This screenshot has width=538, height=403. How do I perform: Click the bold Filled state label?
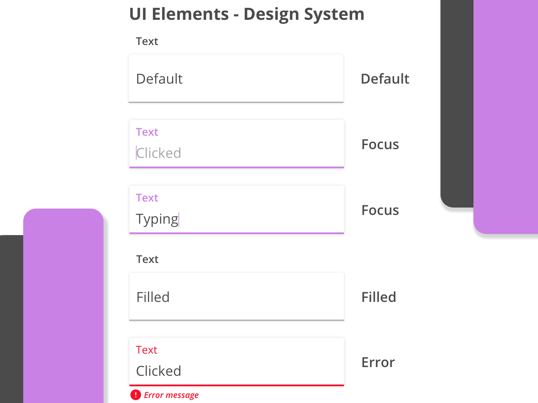(x=379, y=297)
